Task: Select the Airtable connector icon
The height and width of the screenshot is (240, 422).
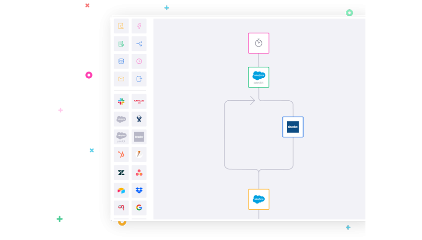Action: click(121, 191)
